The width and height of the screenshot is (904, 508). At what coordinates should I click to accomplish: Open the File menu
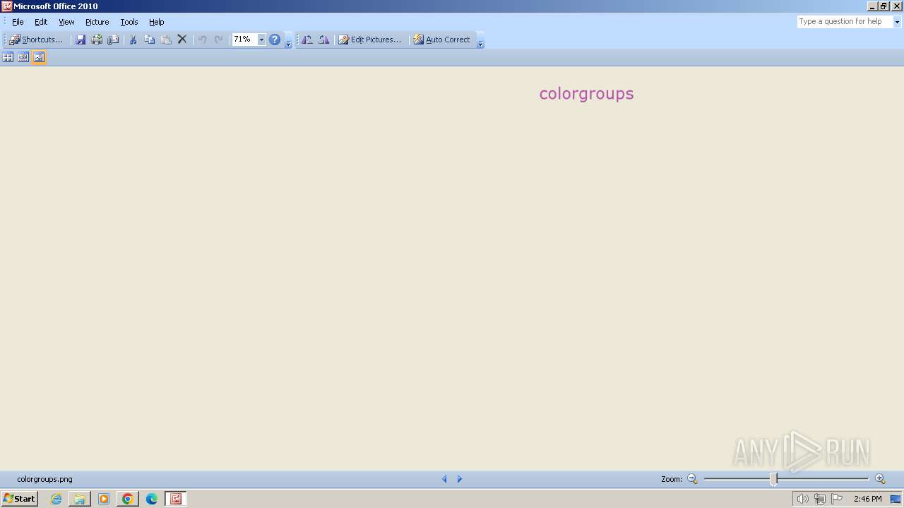pyautogui.click(x=18, y=22)
